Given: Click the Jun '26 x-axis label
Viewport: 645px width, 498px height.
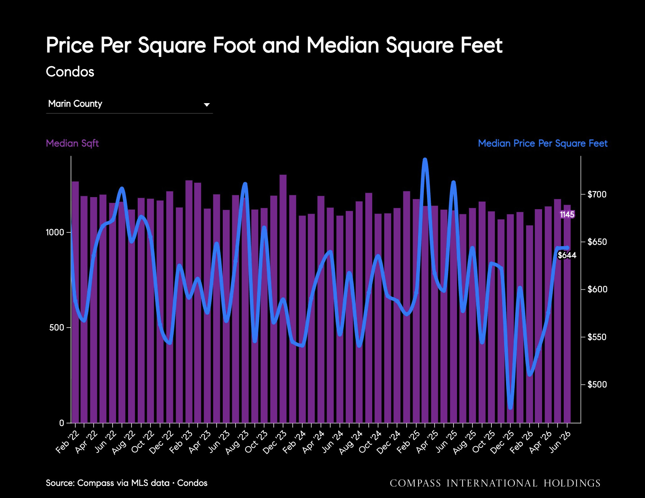Looking at the screenshot, I should (560, 442).
